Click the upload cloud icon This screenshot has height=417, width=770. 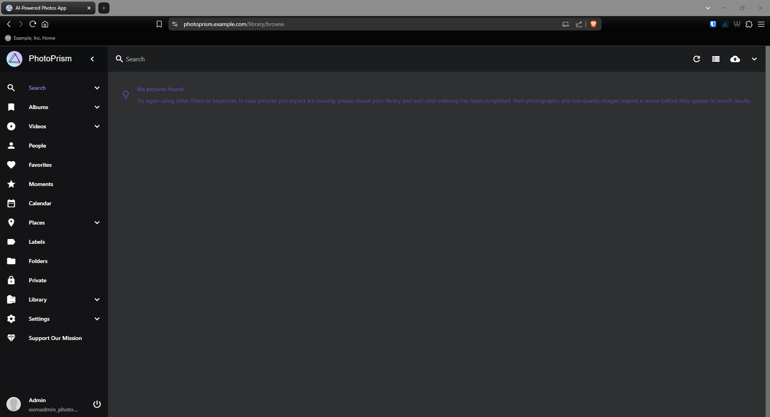(735, 59)
